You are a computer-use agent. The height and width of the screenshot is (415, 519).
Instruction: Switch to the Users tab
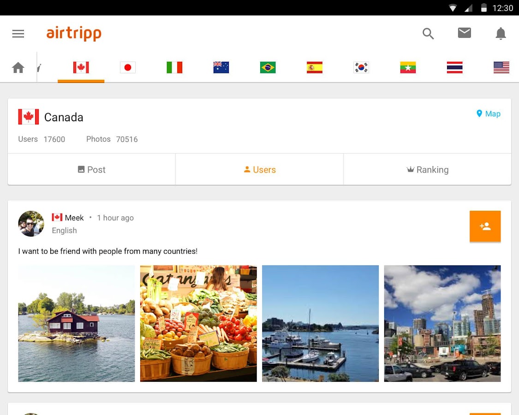point(259,169)
